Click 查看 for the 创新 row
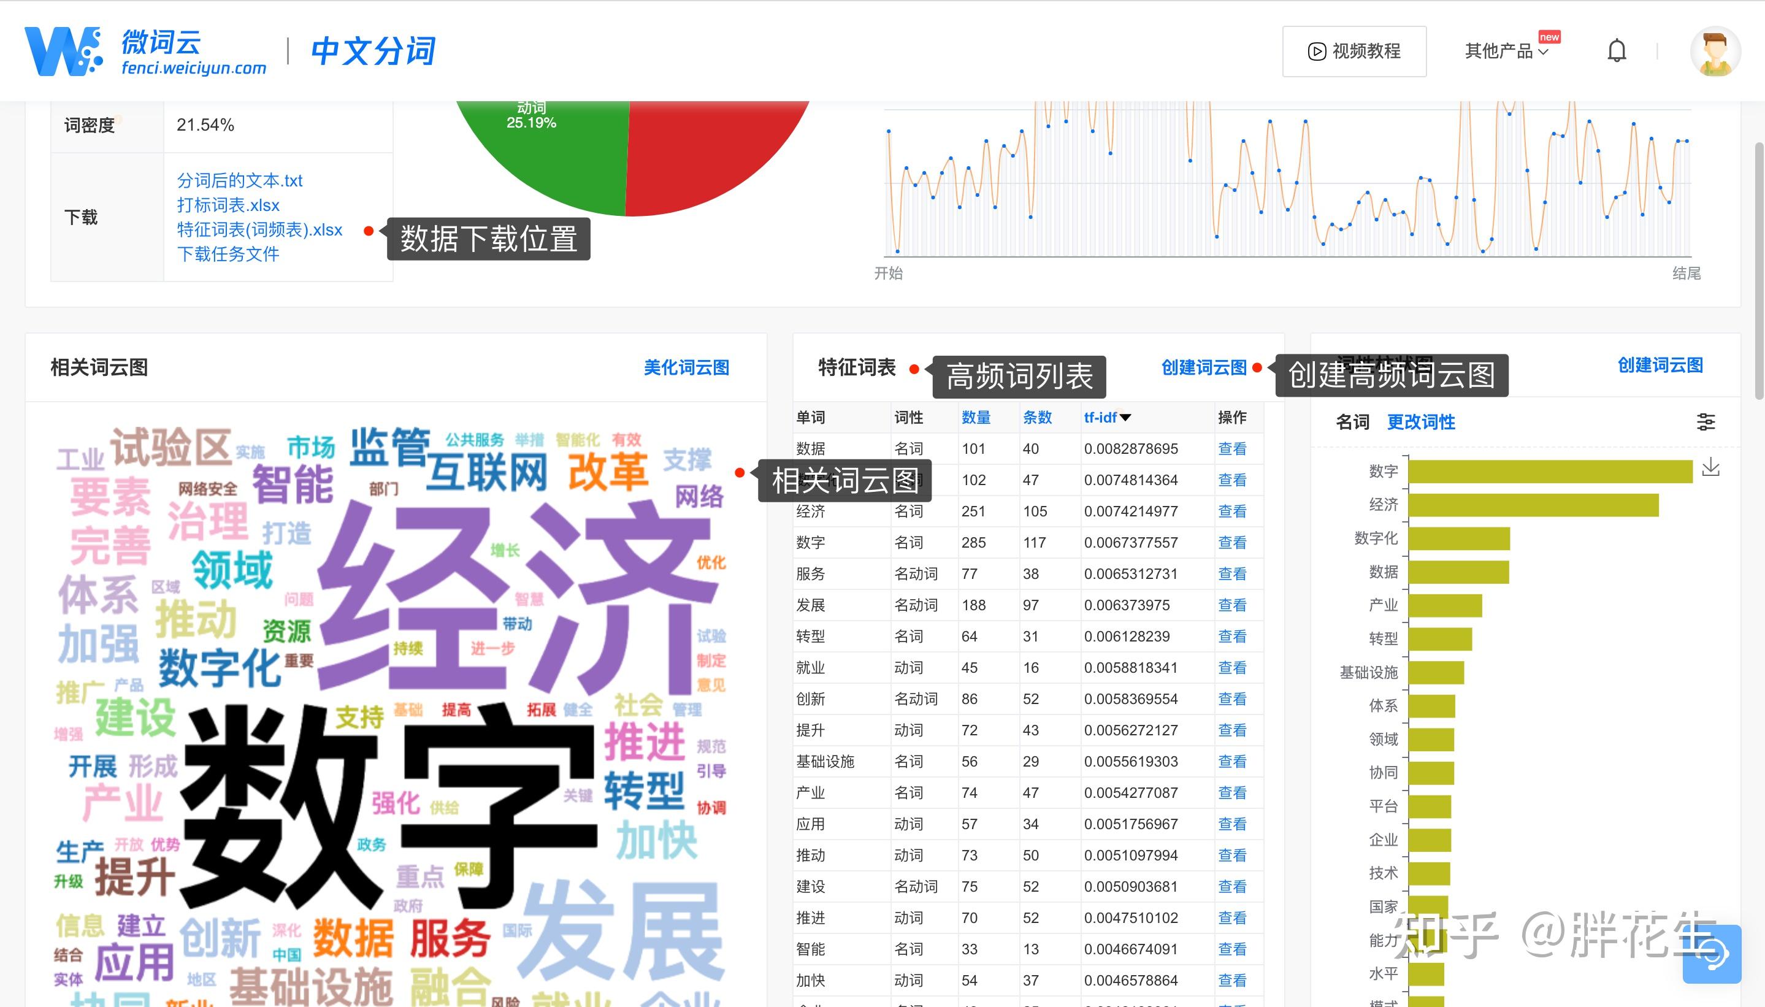 coord(1232,699)
